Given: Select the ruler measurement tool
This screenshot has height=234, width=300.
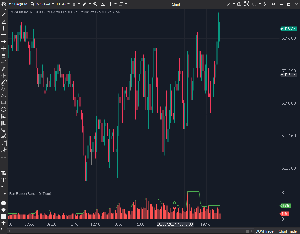Looking at the screenshot, I should pos(4,83).
